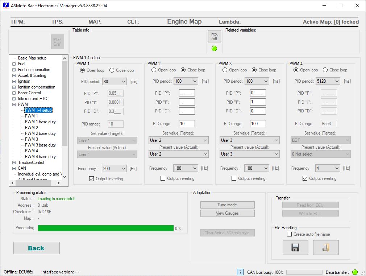The image size is (366, 276).
Task: Check Create auto file name
Action: 289,234
